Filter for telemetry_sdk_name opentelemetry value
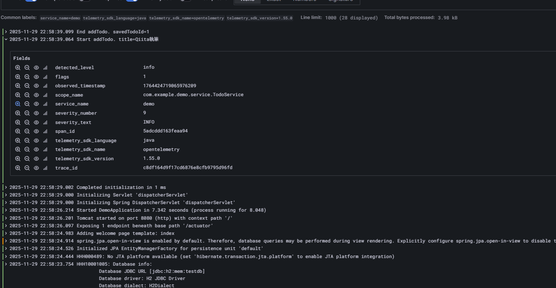The image size is (556, 288). tap(18, 149)
